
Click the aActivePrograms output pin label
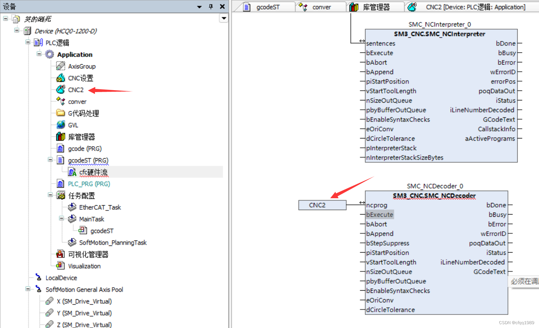pyautogui.click(x=490, y=138)
